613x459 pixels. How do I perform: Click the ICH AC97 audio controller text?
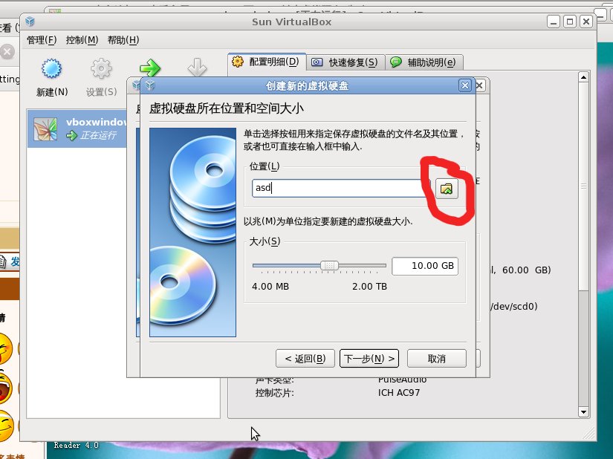click(x=399, y=393)
